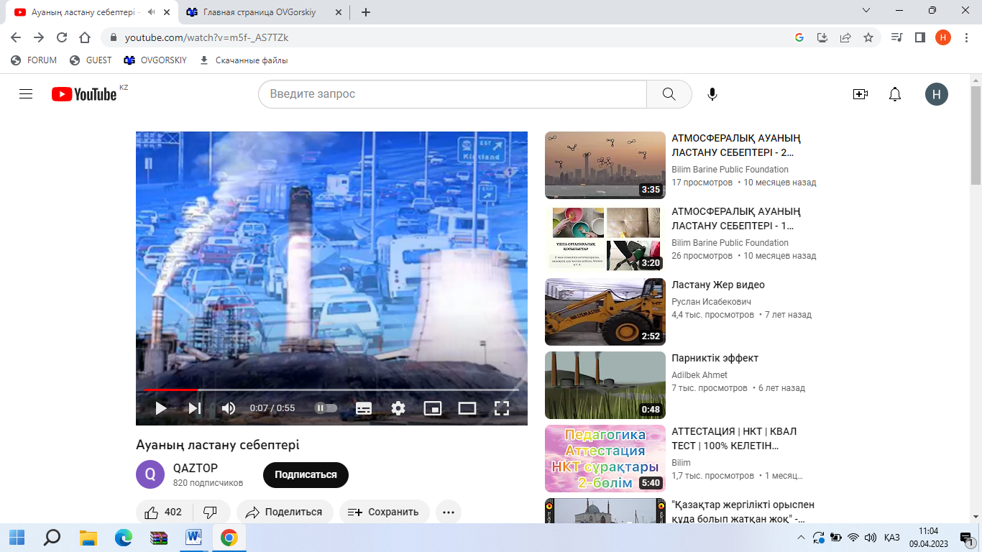Open the YouTube account avatar menu
Viewport: 982px width, 552px height.
point(937,94)
